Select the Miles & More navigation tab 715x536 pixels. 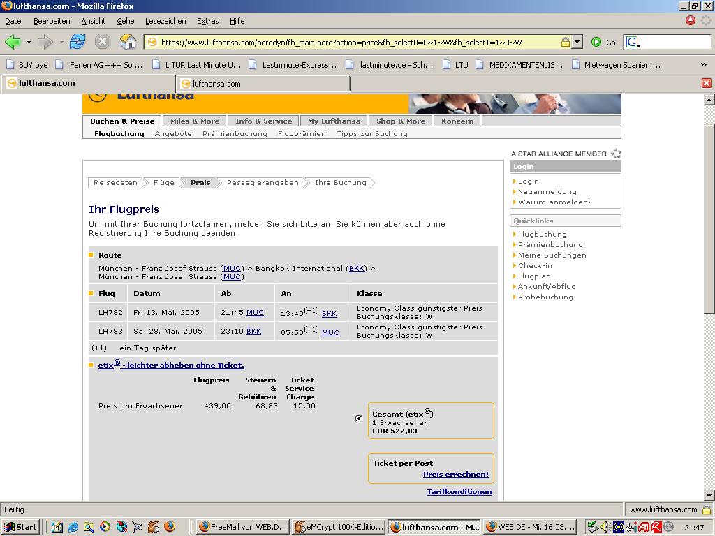[195, 121]
